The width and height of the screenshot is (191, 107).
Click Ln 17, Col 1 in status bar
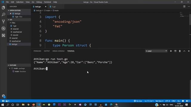[149, 101]
